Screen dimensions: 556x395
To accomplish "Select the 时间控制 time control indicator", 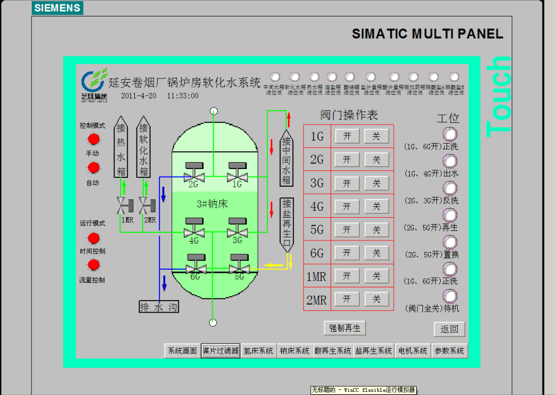I will pos(94,238).
